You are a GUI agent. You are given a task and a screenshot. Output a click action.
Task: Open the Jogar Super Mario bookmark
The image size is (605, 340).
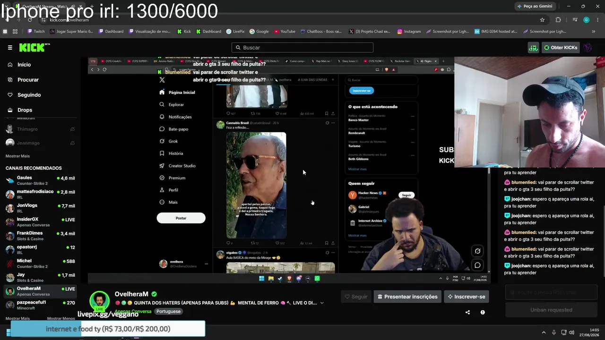[71, 32]
